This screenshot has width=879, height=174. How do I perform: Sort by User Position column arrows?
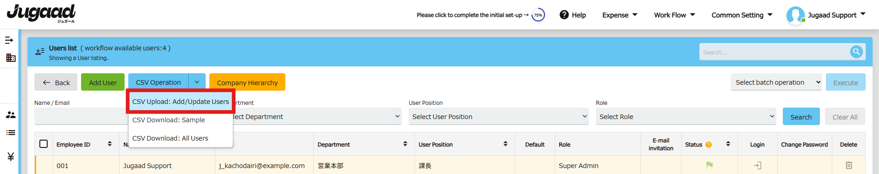click(506, 144)
